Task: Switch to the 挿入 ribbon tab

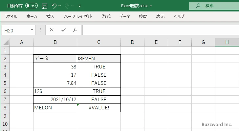Action: pyautogui.click(x=50, y=16)
